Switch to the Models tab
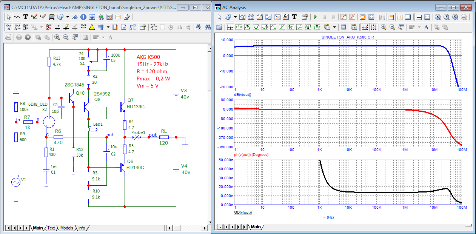 pyautogui.click(x=66, y=228)
